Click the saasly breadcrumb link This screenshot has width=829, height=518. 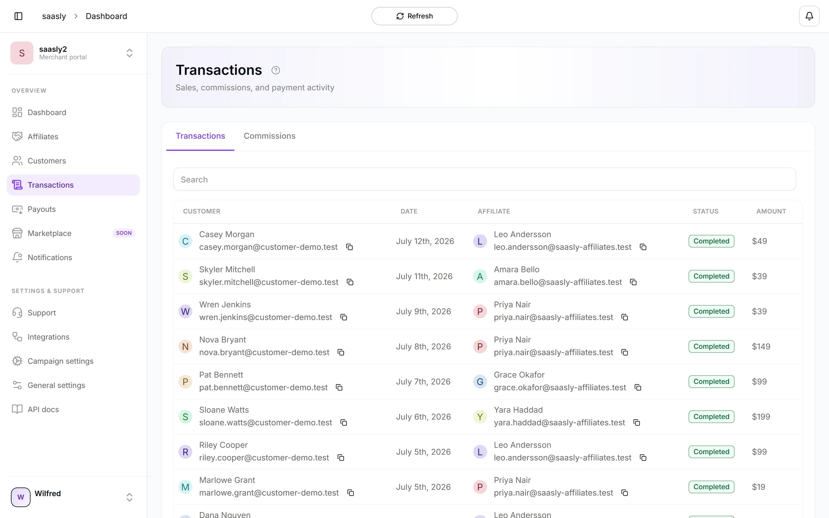click(x=54, y=16)
